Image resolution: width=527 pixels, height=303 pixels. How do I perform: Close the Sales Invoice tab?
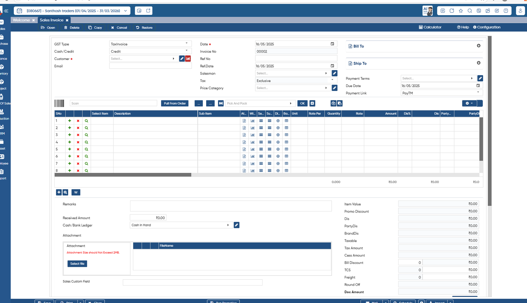67,20
